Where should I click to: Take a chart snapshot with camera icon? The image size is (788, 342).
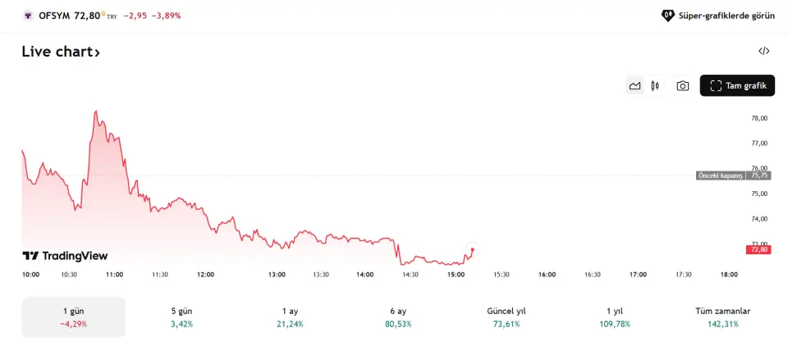[x=682, y=85]
